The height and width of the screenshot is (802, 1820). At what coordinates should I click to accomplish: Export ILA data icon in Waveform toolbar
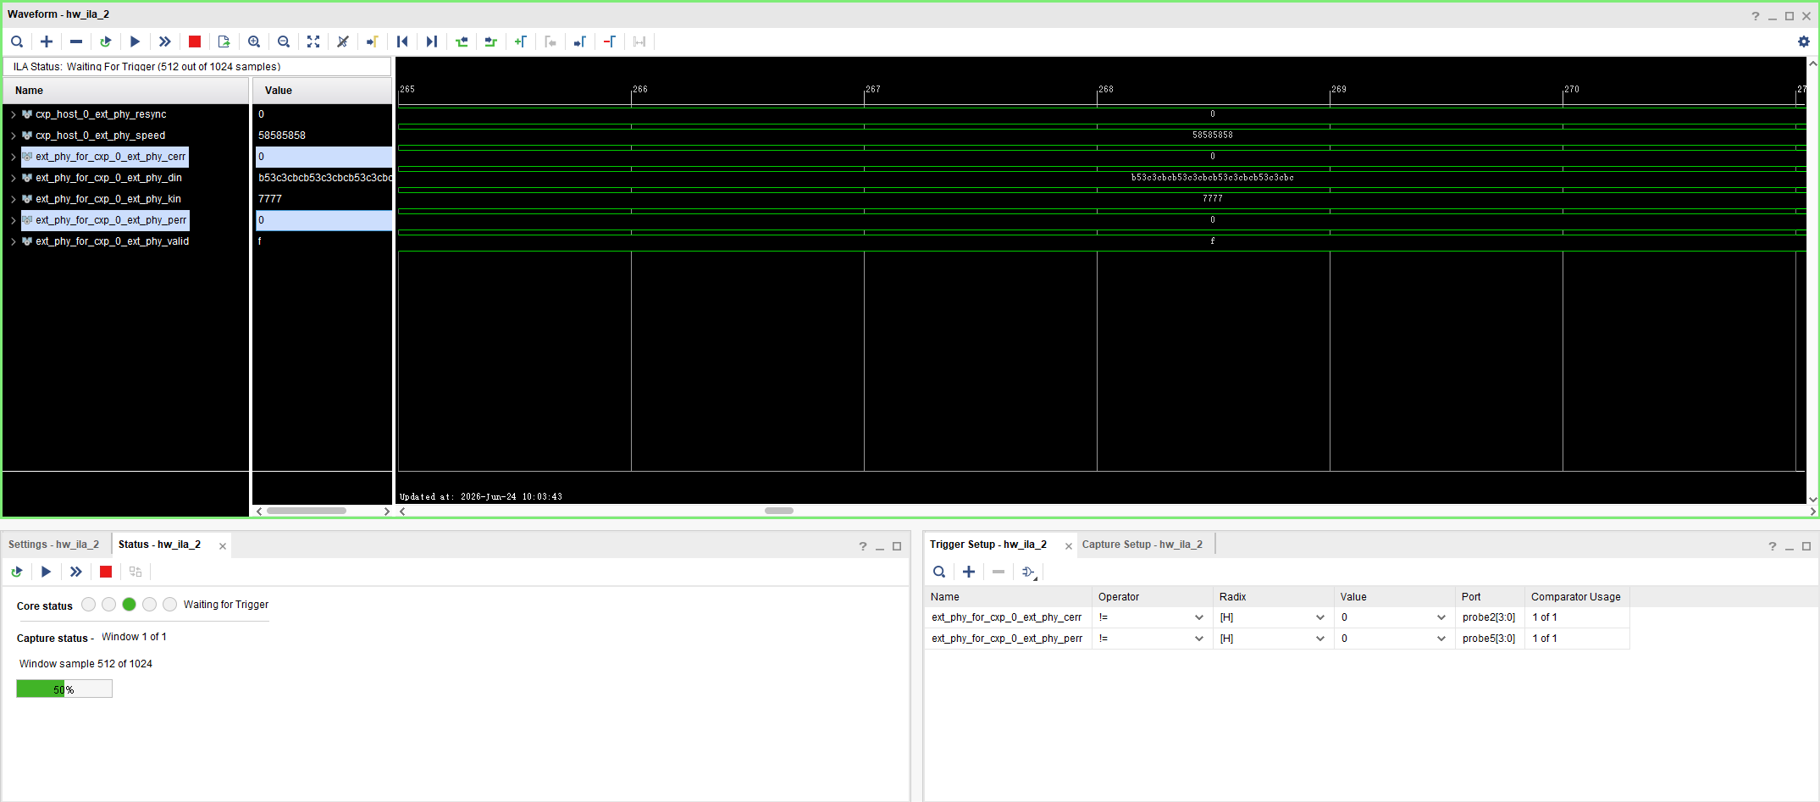point(224,41)
